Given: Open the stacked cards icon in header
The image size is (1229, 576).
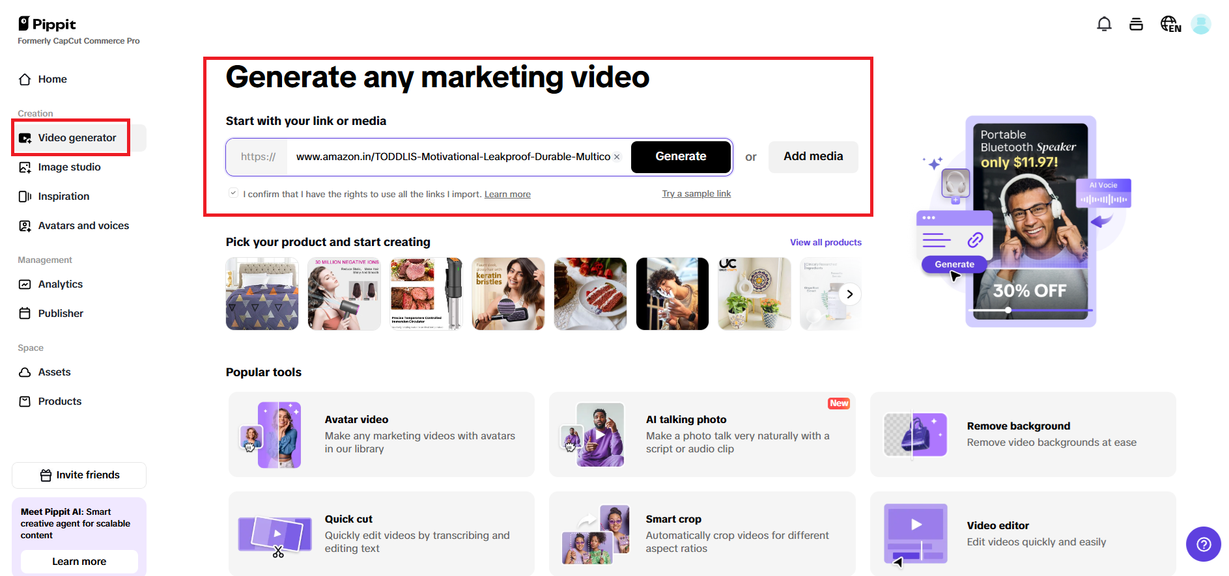Looking at the screenshot, I should click(x=1136, y=24).
